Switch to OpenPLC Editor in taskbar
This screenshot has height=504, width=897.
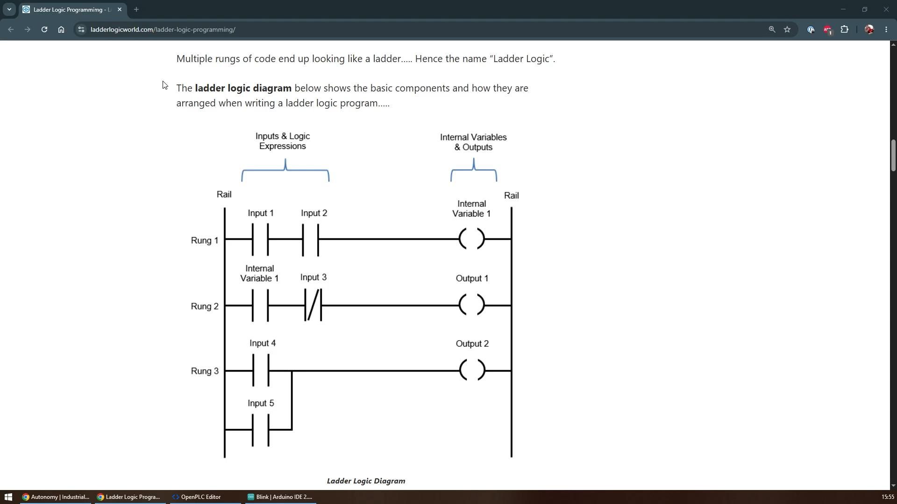click(205, 497)
